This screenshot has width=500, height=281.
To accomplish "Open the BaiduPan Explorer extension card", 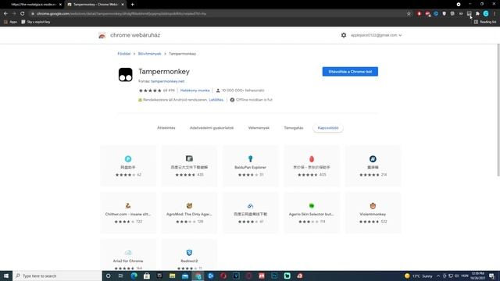I will [x=250, y=165].
